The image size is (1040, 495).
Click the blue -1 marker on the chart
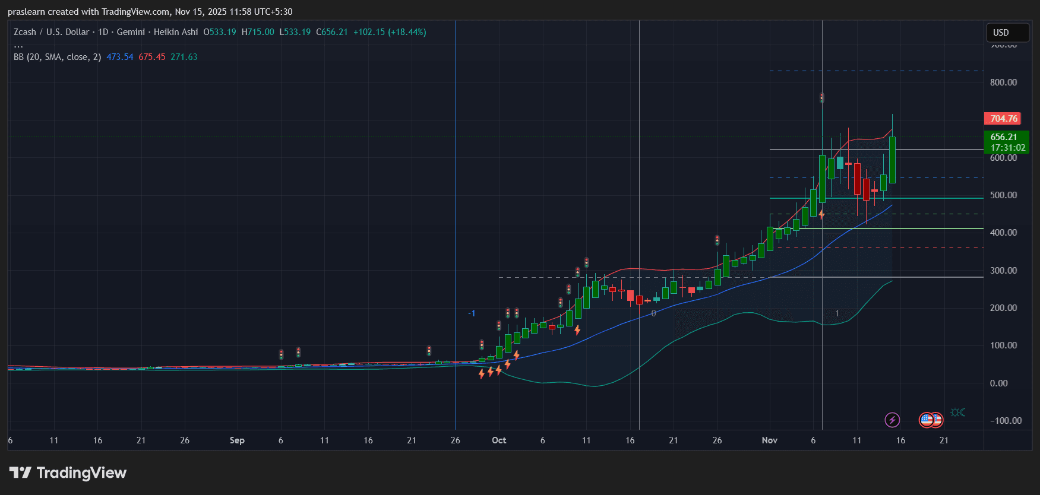[472, 313]
